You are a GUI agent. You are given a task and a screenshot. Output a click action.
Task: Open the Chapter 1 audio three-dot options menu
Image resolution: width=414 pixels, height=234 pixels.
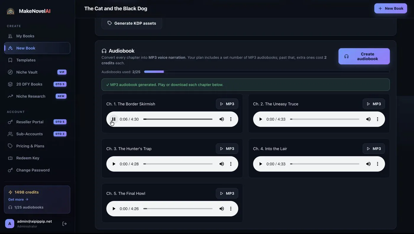231,119
